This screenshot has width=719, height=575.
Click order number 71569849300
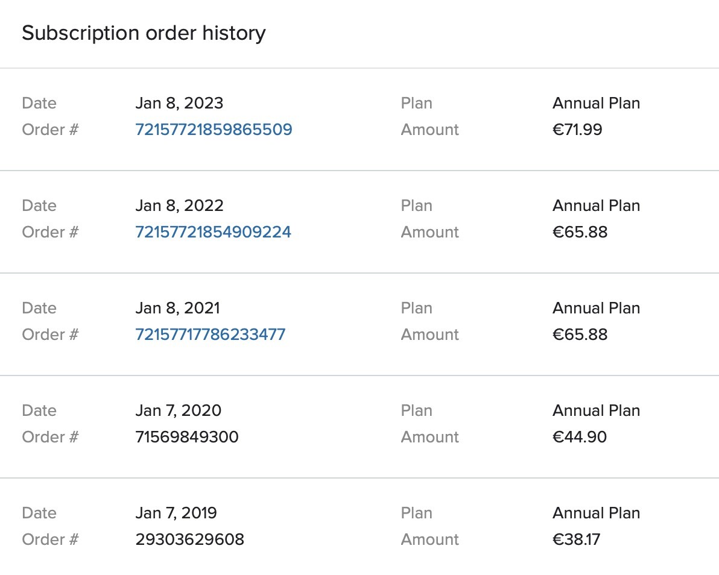coord(187,437)
